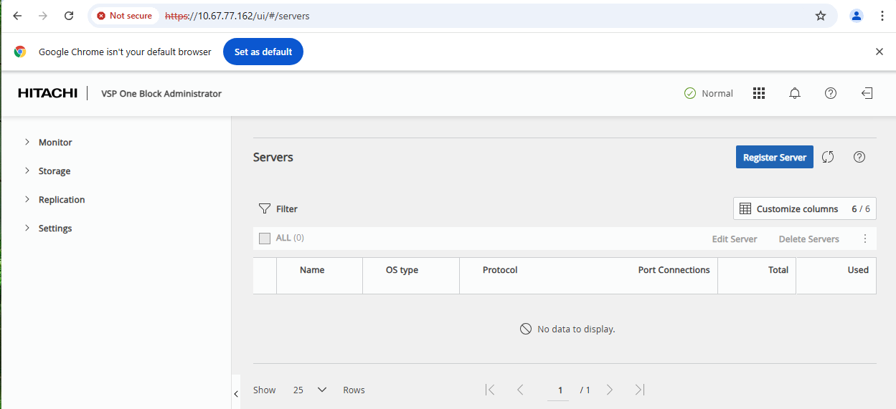
Task: Click the notifications bell icon
Action: 795,93
